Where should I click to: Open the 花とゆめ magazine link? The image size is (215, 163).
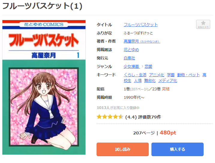131,50
